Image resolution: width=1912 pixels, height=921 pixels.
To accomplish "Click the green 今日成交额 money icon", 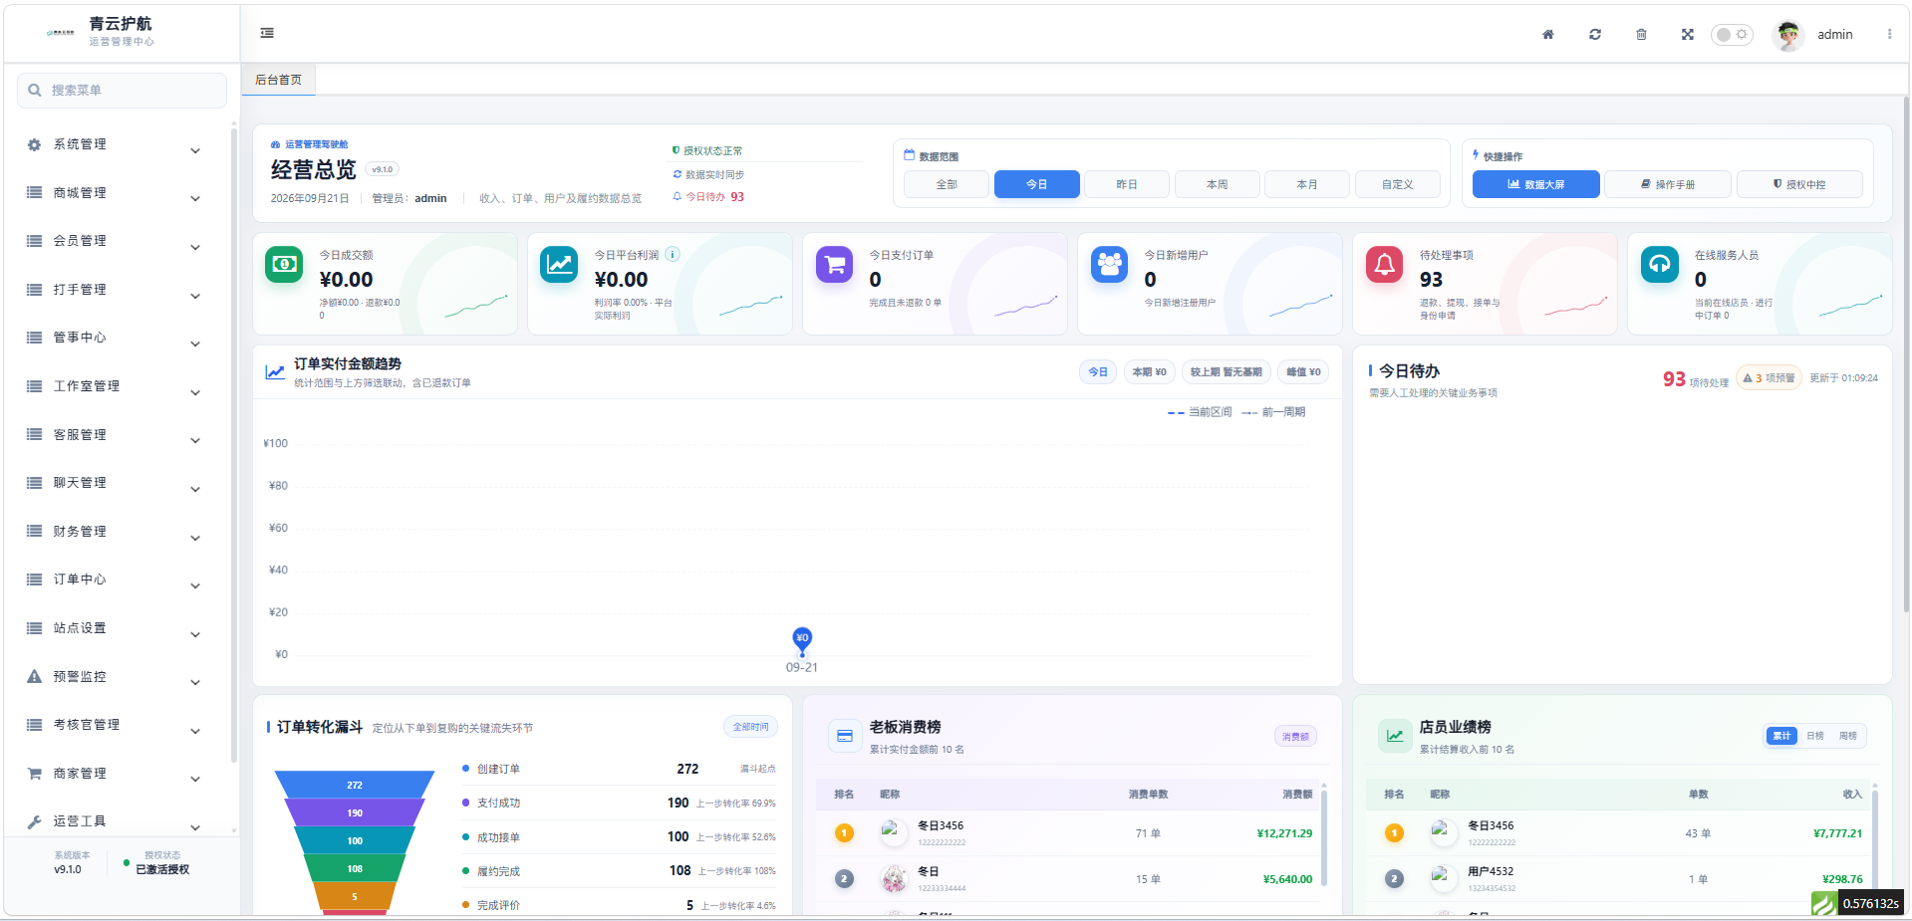I will point(284,264).
